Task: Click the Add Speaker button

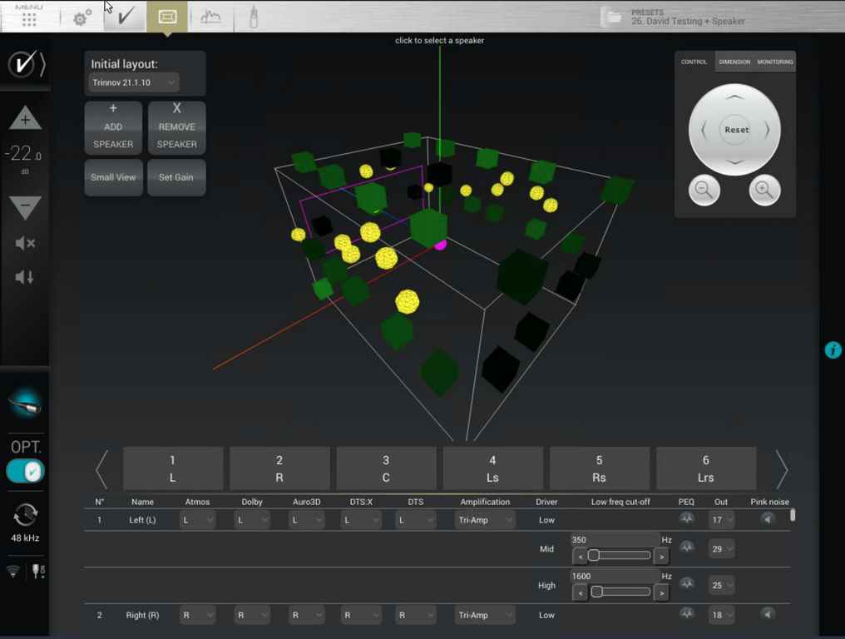Action: (x=113, y=126)
